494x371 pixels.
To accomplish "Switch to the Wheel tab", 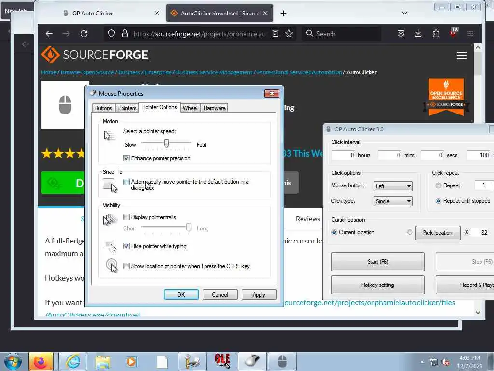I will click(190, 108).
